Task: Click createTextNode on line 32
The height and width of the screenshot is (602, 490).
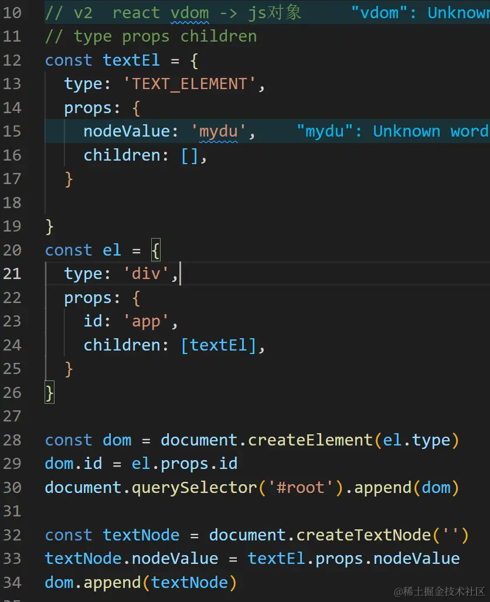Action: click(x=363, y=535)
